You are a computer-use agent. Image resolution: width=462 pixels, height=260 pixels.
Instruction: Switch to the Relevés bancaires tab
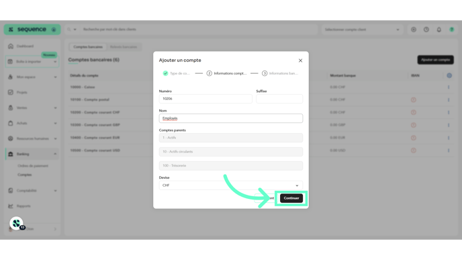124,47
